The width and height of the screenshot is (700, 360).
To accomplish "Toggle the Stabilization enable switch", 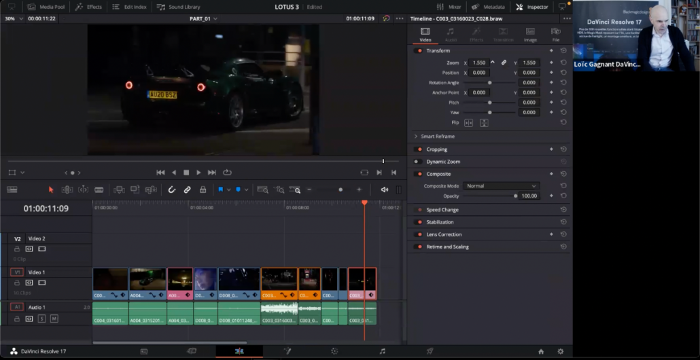I will tap(419, 221).
